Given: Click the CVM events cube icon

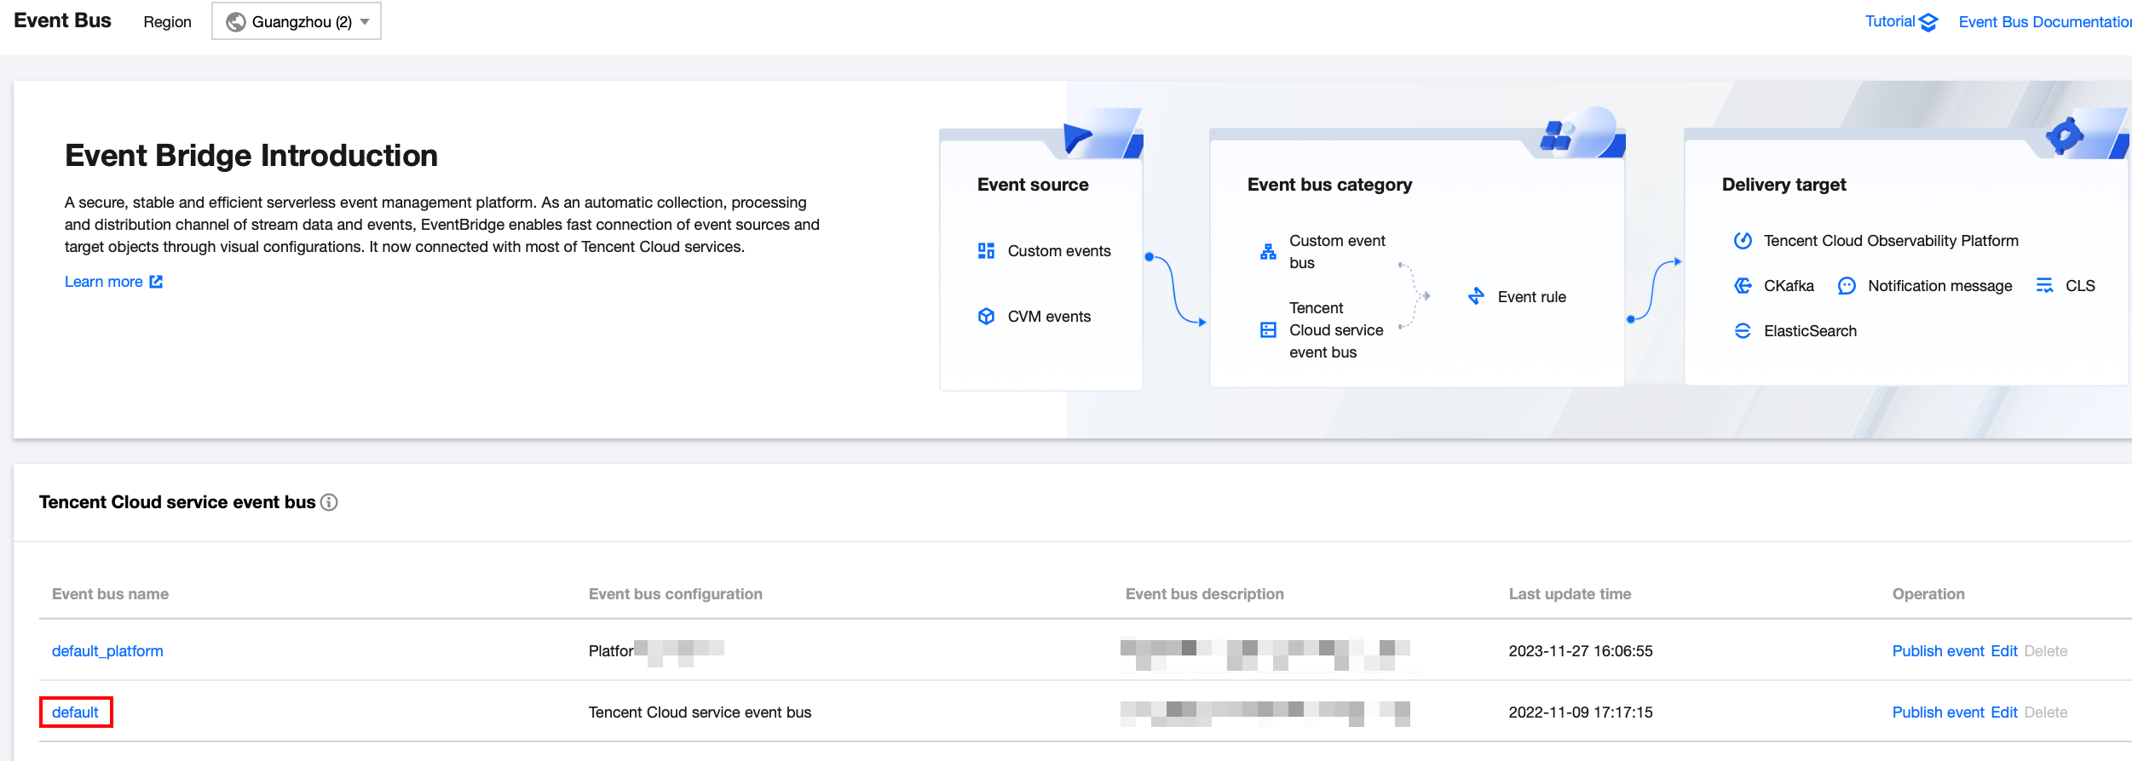Looking at the screenshot, I should click(x=986, y=317).
